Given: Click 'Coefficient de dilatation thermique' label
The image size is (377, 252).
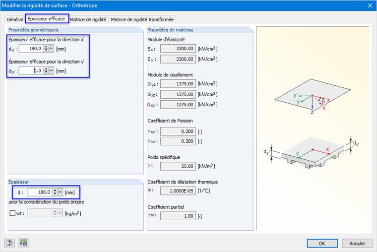Looking at the screenshot, I should click(183, 182).
